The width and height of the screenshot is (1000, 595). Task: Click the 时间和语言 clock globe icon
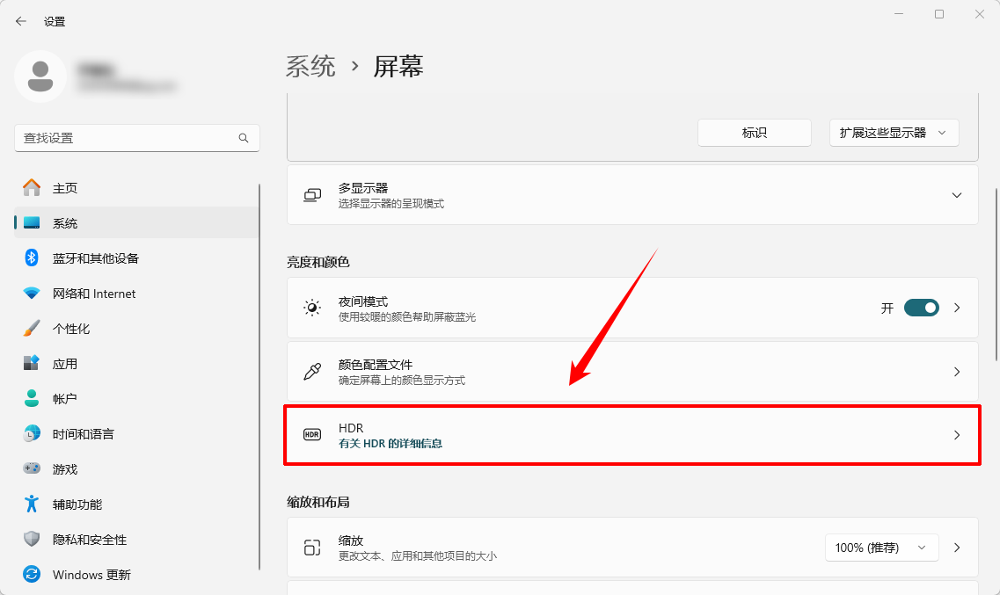(x=32, y=434)
